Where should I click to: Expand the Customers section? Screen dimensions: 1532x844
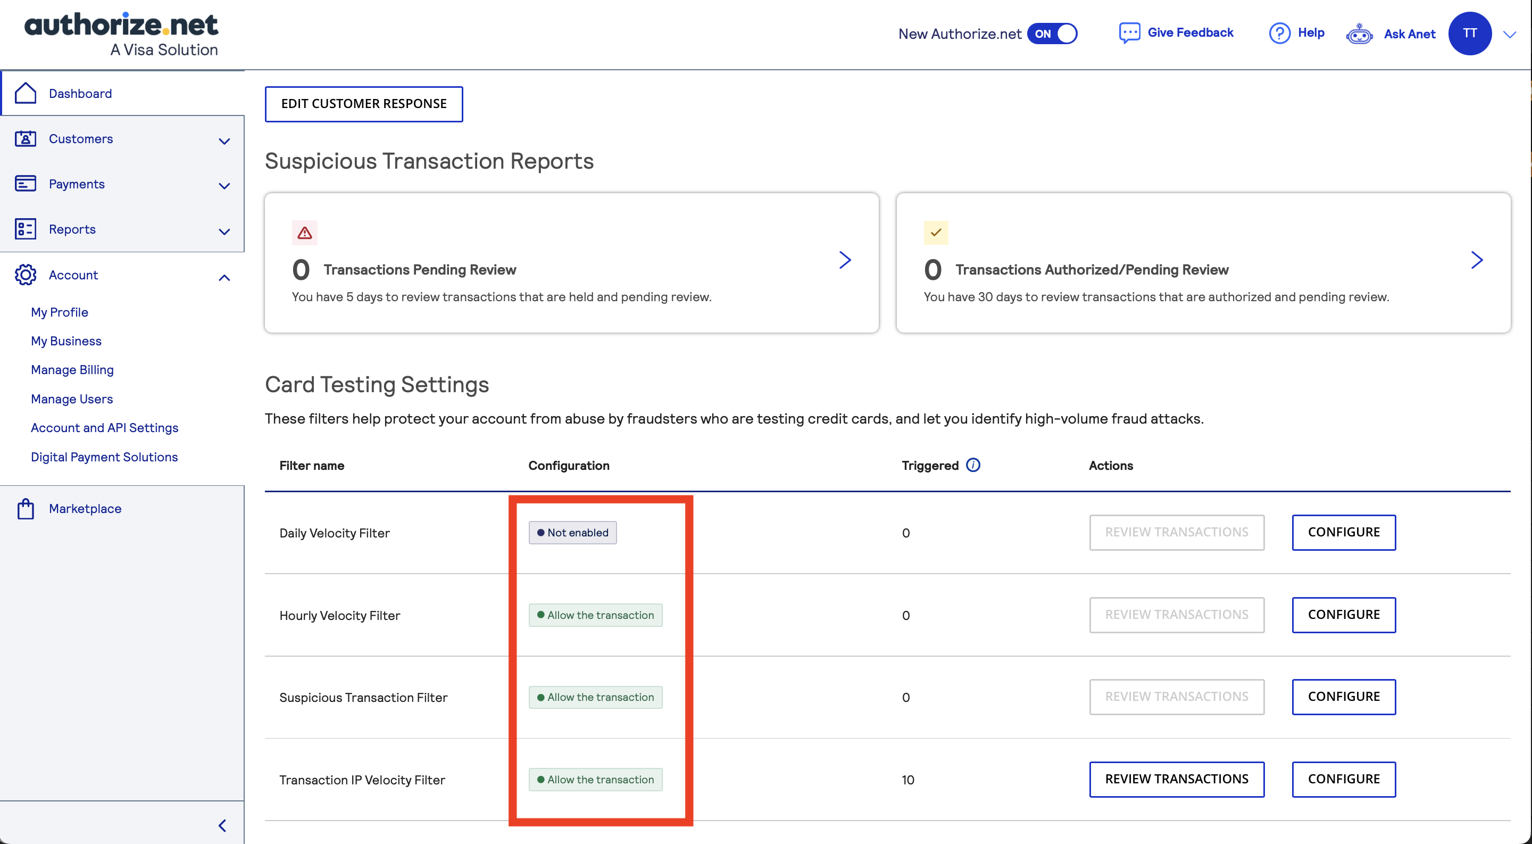click(224, 142)
